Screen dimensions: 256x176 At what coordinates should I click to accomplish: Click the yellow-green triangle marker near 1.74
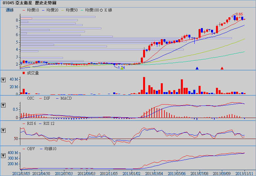pyautogui.click(x=122, y=68)
